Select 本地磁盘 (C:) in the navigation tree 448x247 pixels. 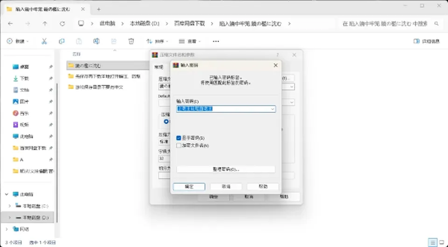pos(35,206)
